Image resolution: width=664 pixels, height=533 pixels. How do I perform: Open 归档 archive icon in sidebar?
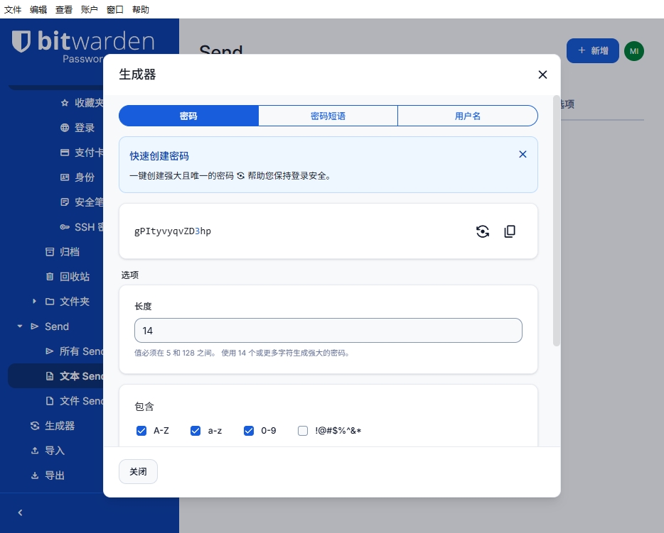pyautogui.click(x=50, y=252)
